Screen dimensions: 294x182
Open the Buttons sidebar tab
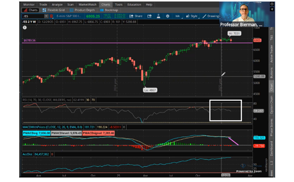point(272,73)
